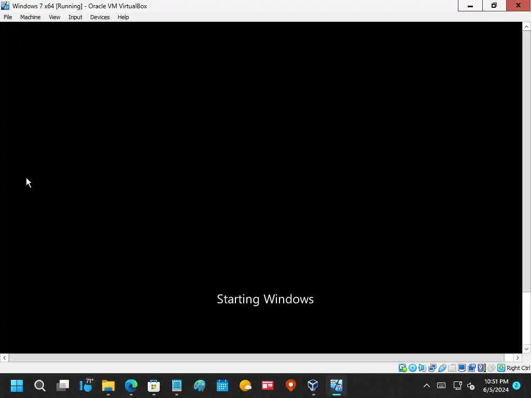This screenshot has height=398, width=531.
Task: Launch Microsoft Edge from the taskbar
Action: (131, 386)
